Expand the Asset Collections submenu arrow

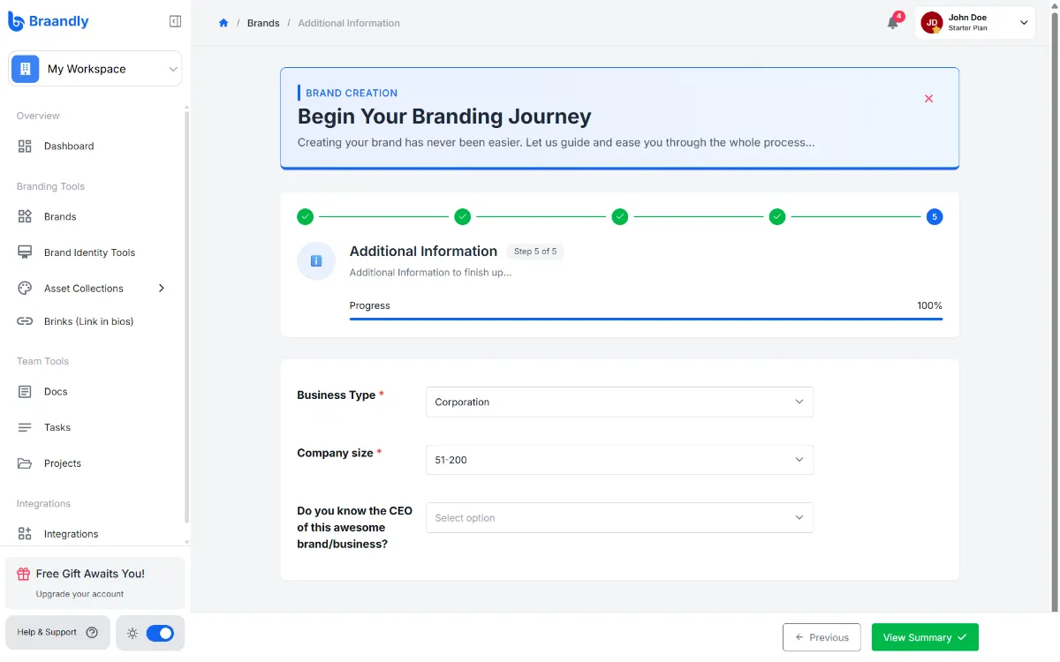coord(162,289)
